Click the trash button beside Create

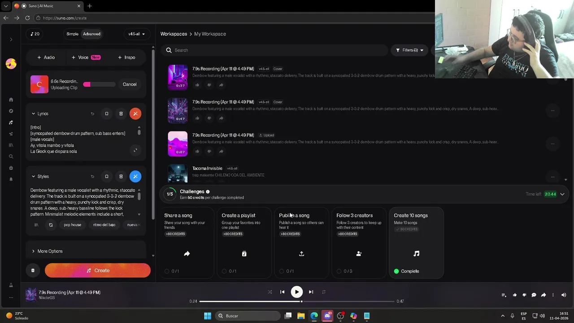tap(33, 271)
